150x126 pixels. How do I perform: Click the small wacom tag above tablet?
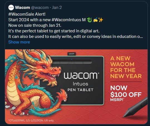pyautogui.click(x=72, y=54)
